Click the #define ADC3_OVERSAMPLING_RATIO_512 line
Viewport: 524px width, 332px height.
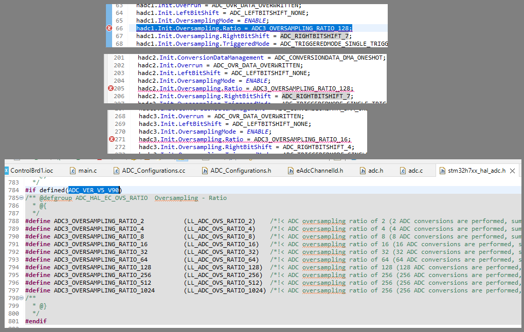pyautogui.click(x=273, y=282)
